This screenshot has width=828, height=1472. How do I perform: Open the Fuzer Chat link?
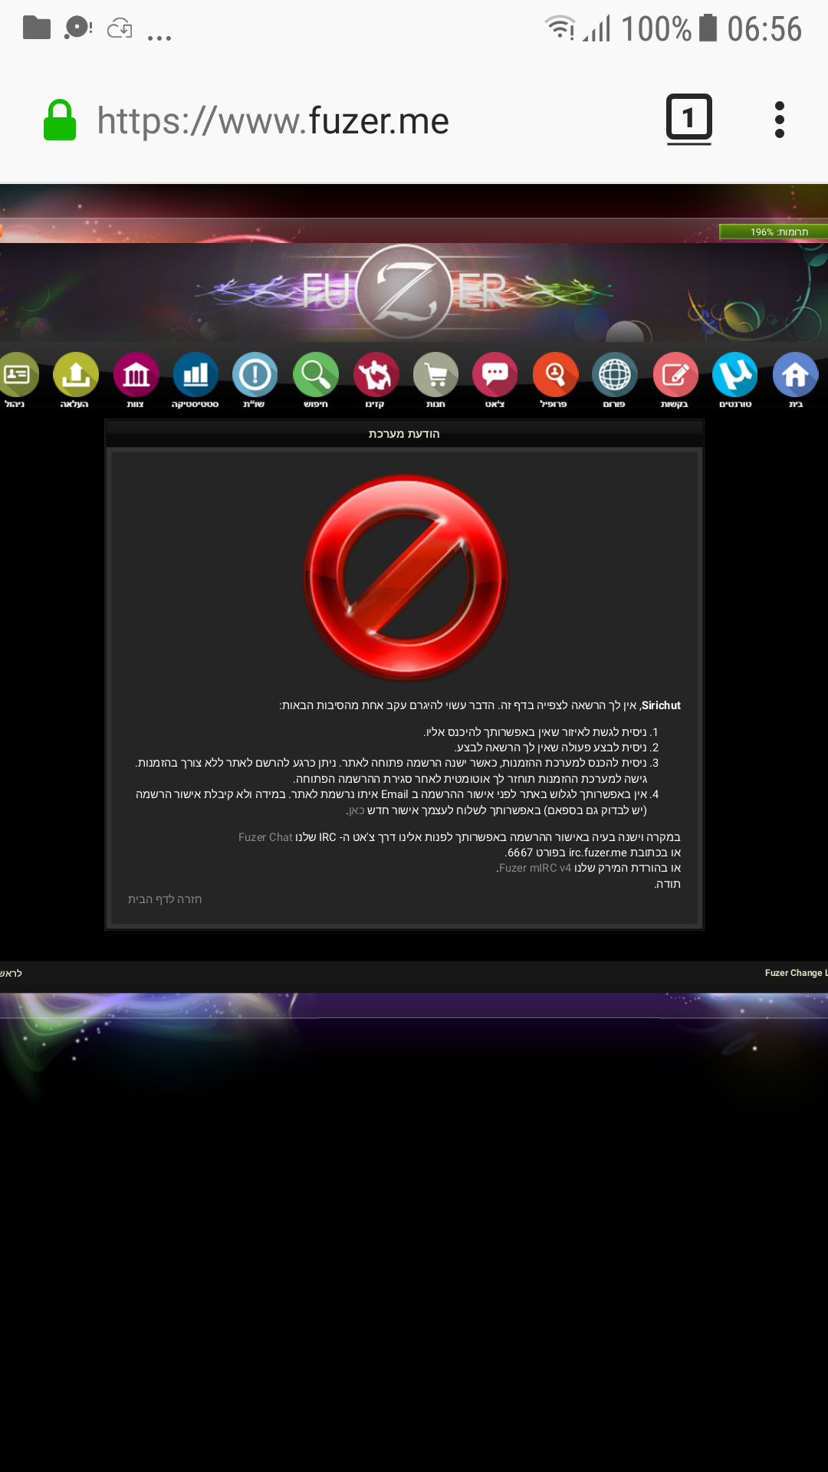point(265,837)
